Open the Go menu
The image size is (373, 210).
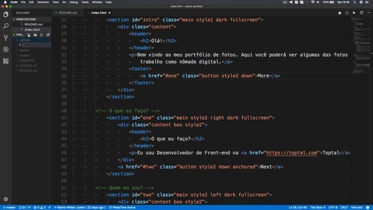(64, 2)
